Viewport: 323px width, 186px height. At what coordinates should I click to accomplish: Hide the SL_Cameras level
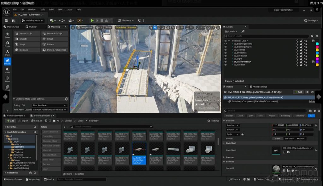(225, 50)
